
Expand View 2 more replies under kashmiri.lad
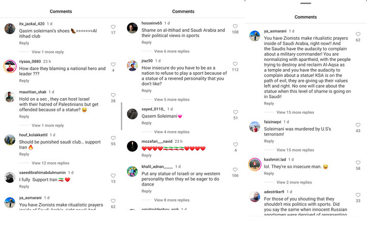pos(294,182)
